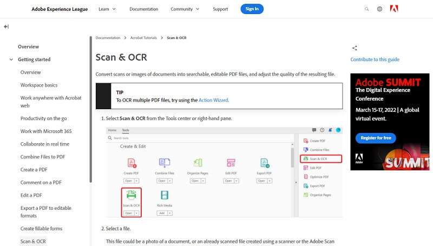Open dropdown arrow beside Edit PDF Open button
433x246 pixels.
tap(237, 181)
